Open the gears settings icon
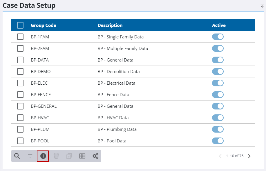The height and width of the screenshot is (171, 266). click(x=95, y=156)
